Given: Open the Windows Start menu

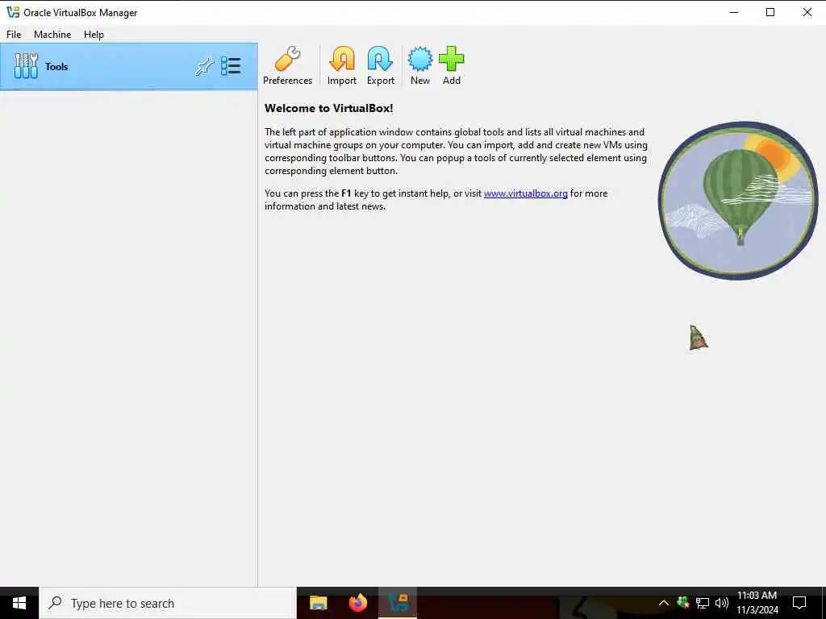Looking at the screenshot, I should click(x=19, y=603).
